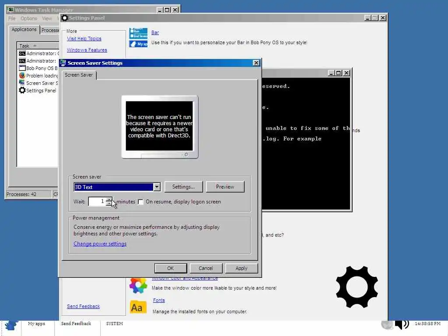Click the Screen Saver Settings title bar icon
Screen dimensions: 448x336
[x=63, y=63]
